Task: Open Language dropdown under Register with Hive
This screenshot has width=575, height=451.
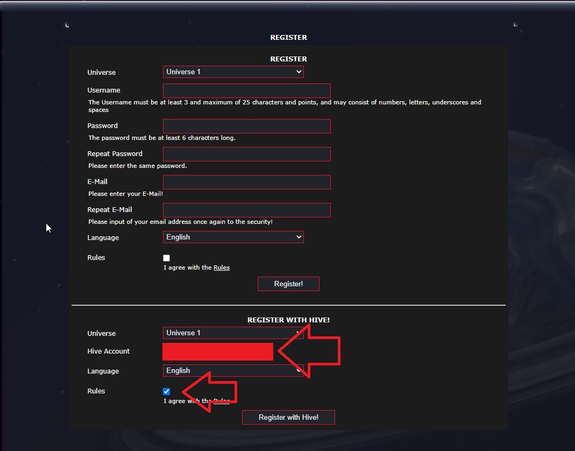Action: tap(233, 371)
